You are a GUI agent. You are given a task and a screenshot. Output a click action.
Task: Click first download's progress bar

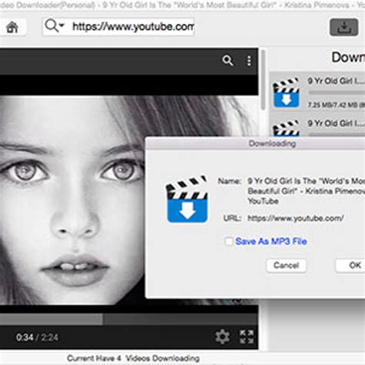[x=337, y=92]
